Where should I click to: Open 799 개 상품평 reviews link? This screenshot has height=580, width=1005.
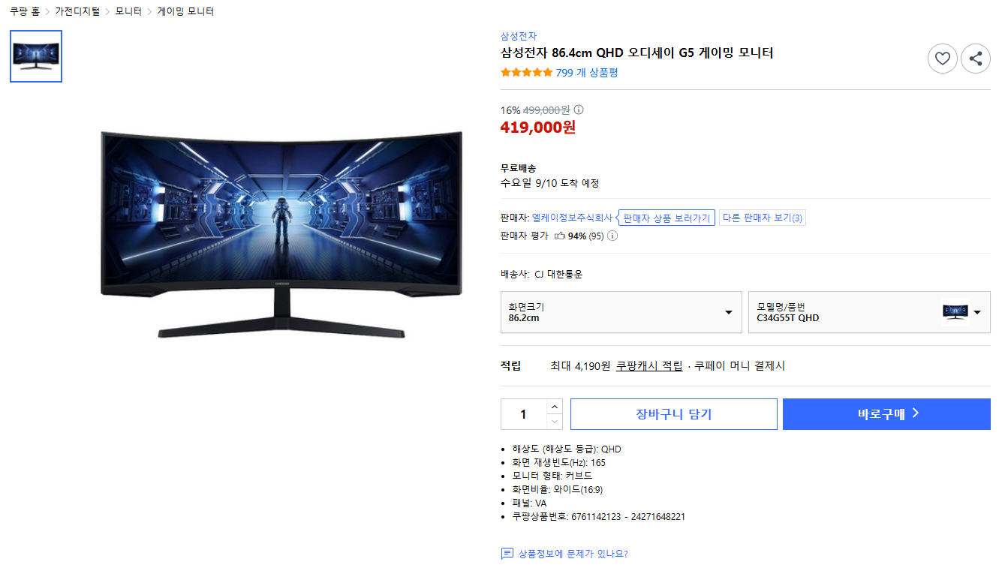[x=587, y=73]
